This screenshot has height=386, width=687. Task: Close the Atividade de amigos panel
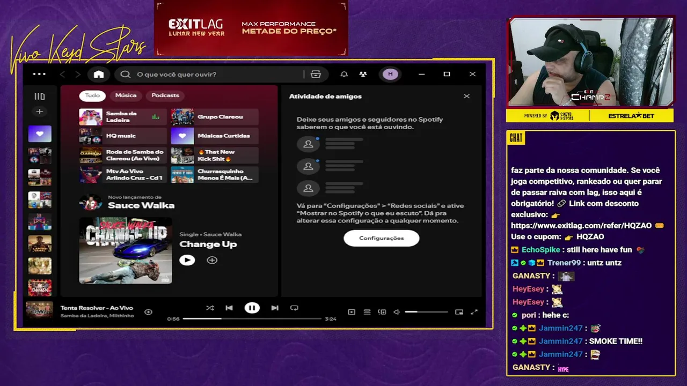466,96
